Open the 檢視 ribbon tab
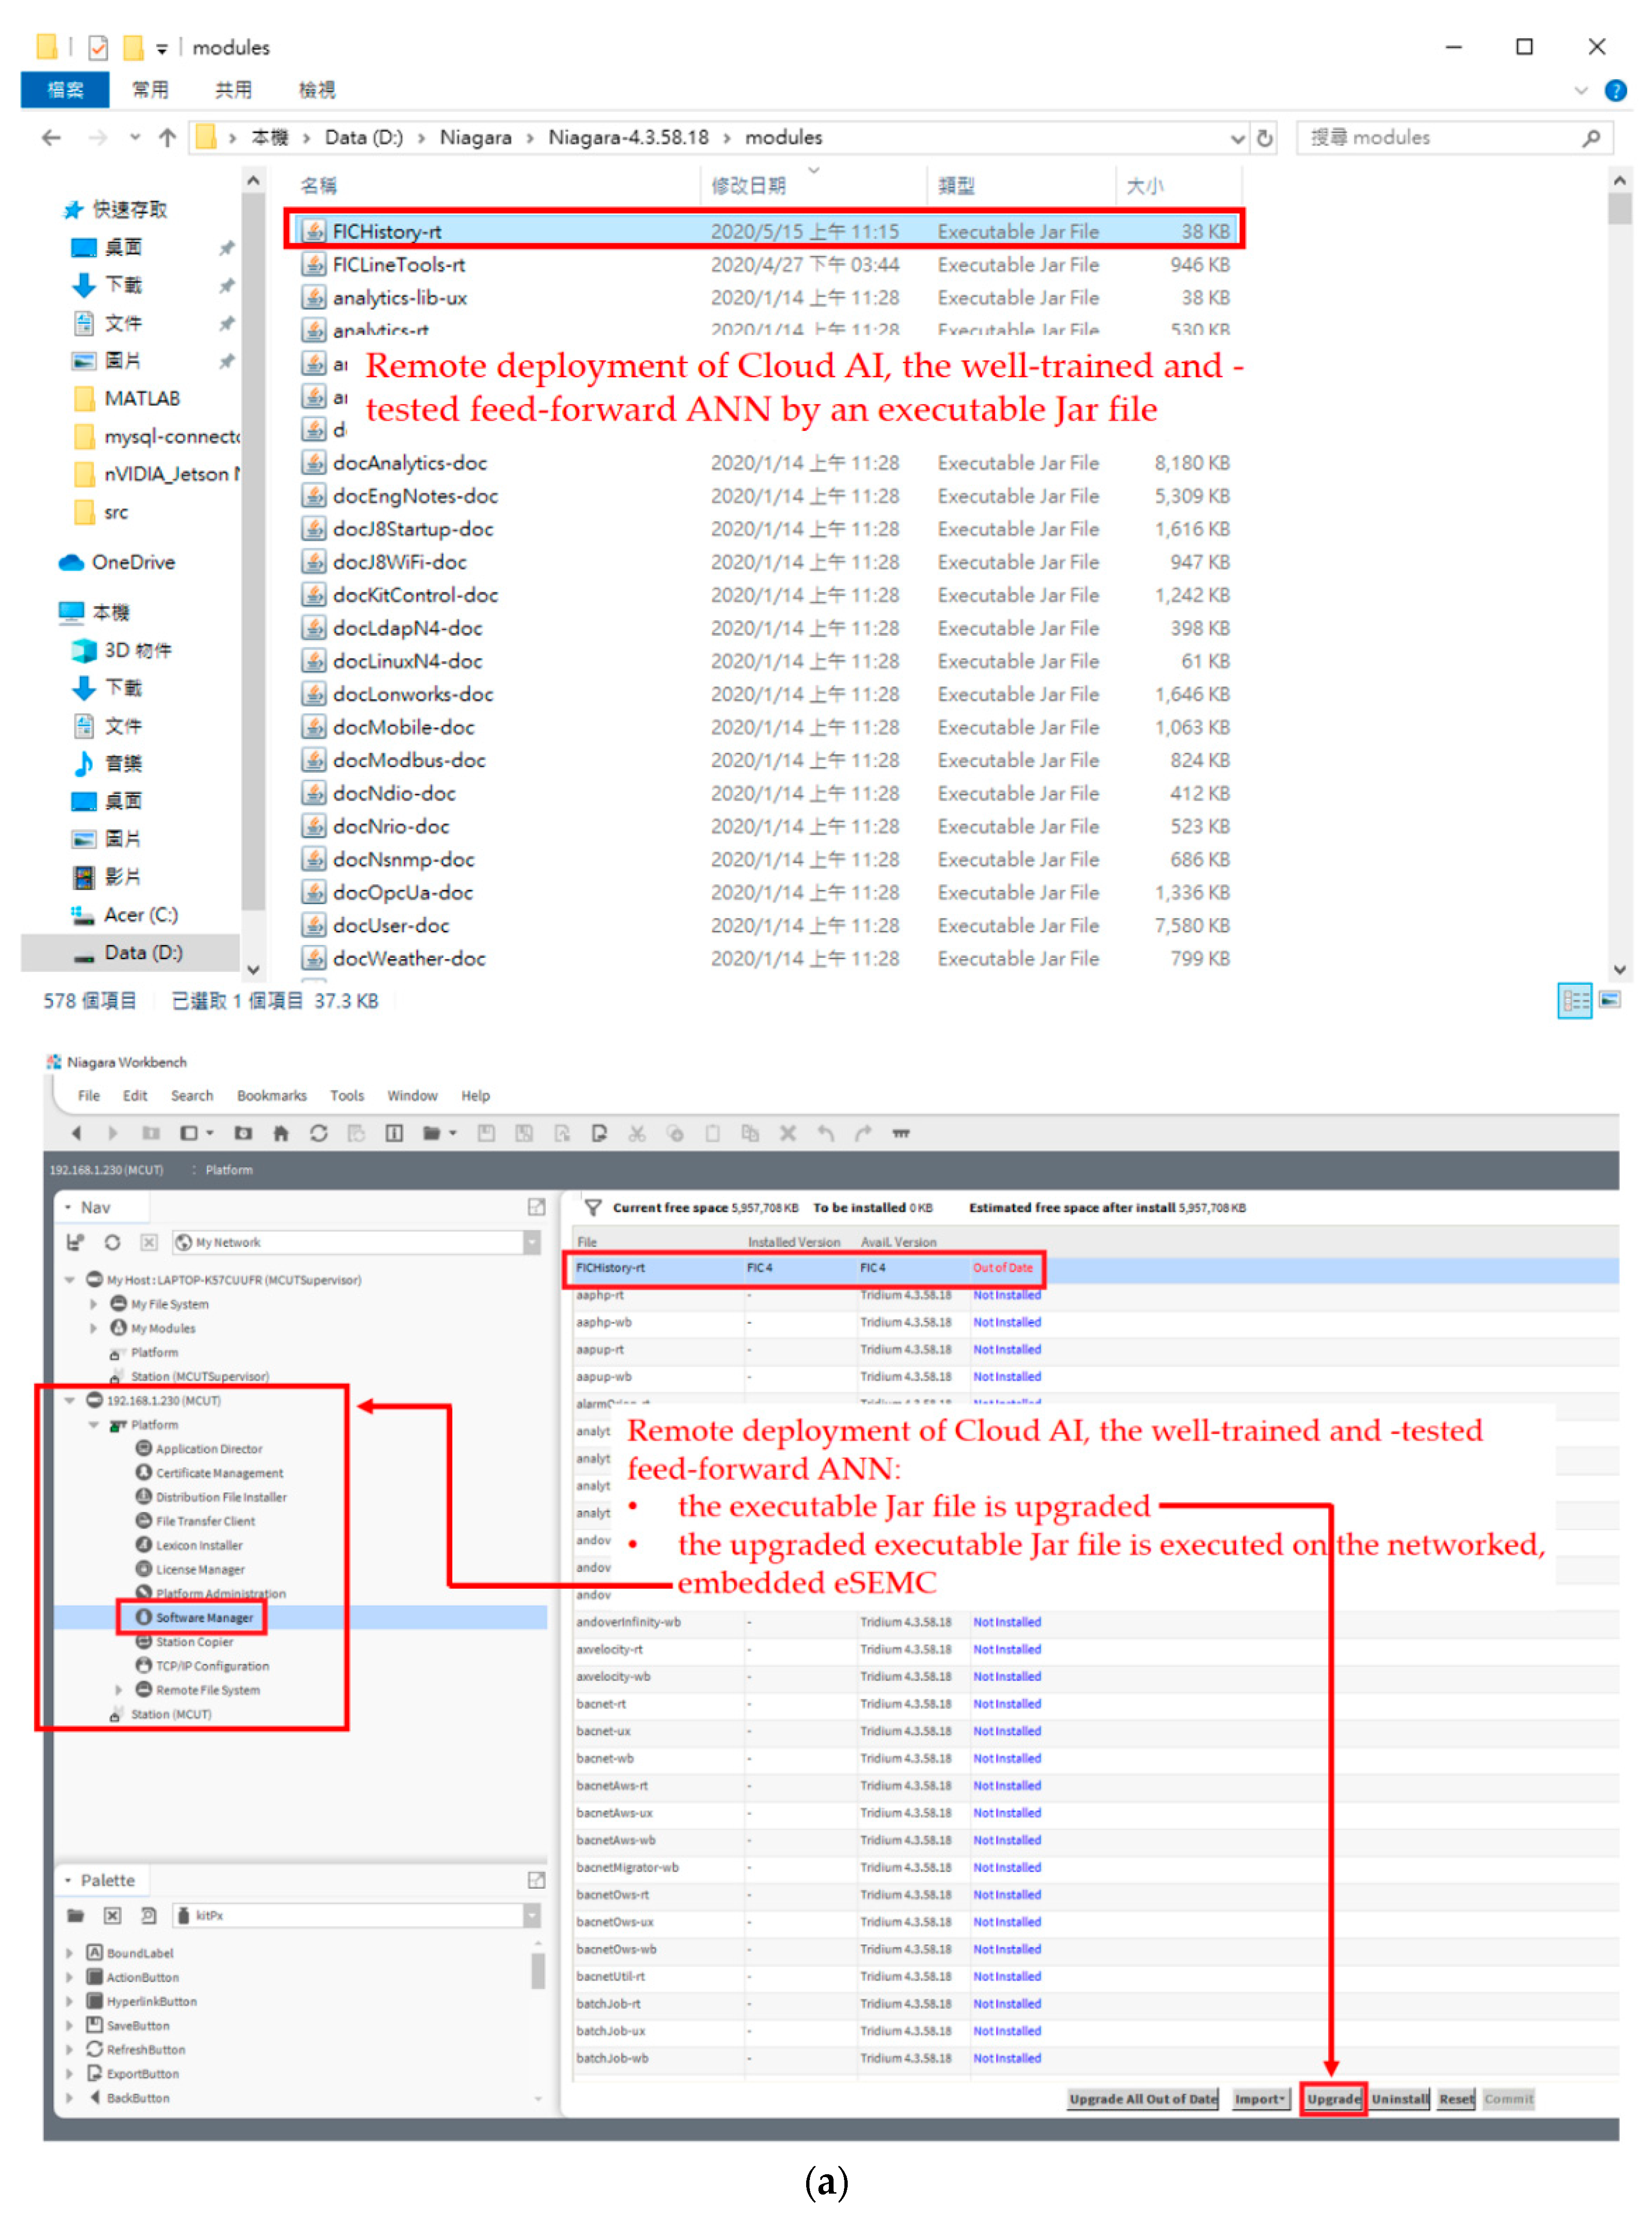Screen dimensions: 1652x2221 317,90
